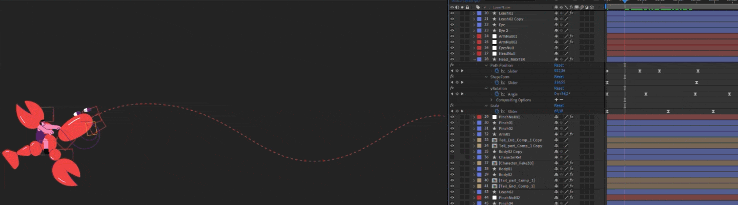This screenshot has height=205, width=738.
Task: Reset the ShapeForm effect
Action: pos(559,76)
